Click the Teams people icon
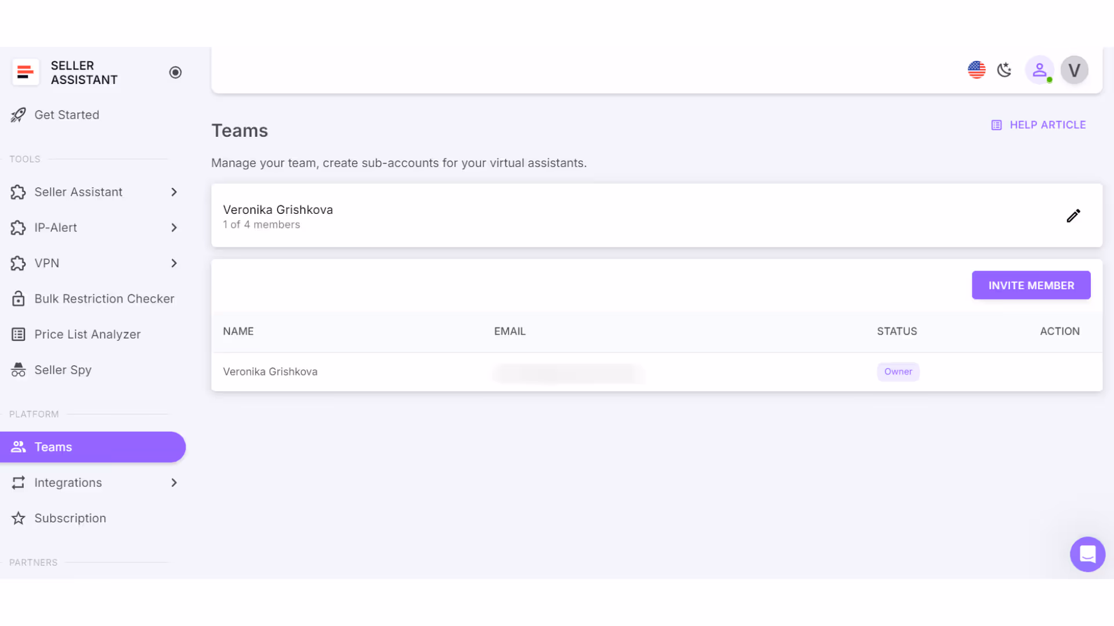The height and width of the screenshot is (626, 1114). tap(19, 447)
